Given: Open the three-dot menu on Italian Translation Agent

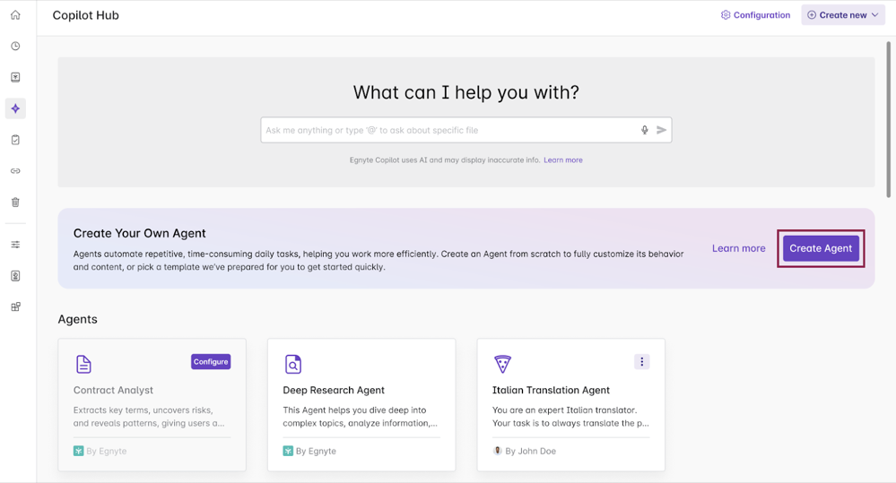Looking at the screenshot, I should coord(641,361).
